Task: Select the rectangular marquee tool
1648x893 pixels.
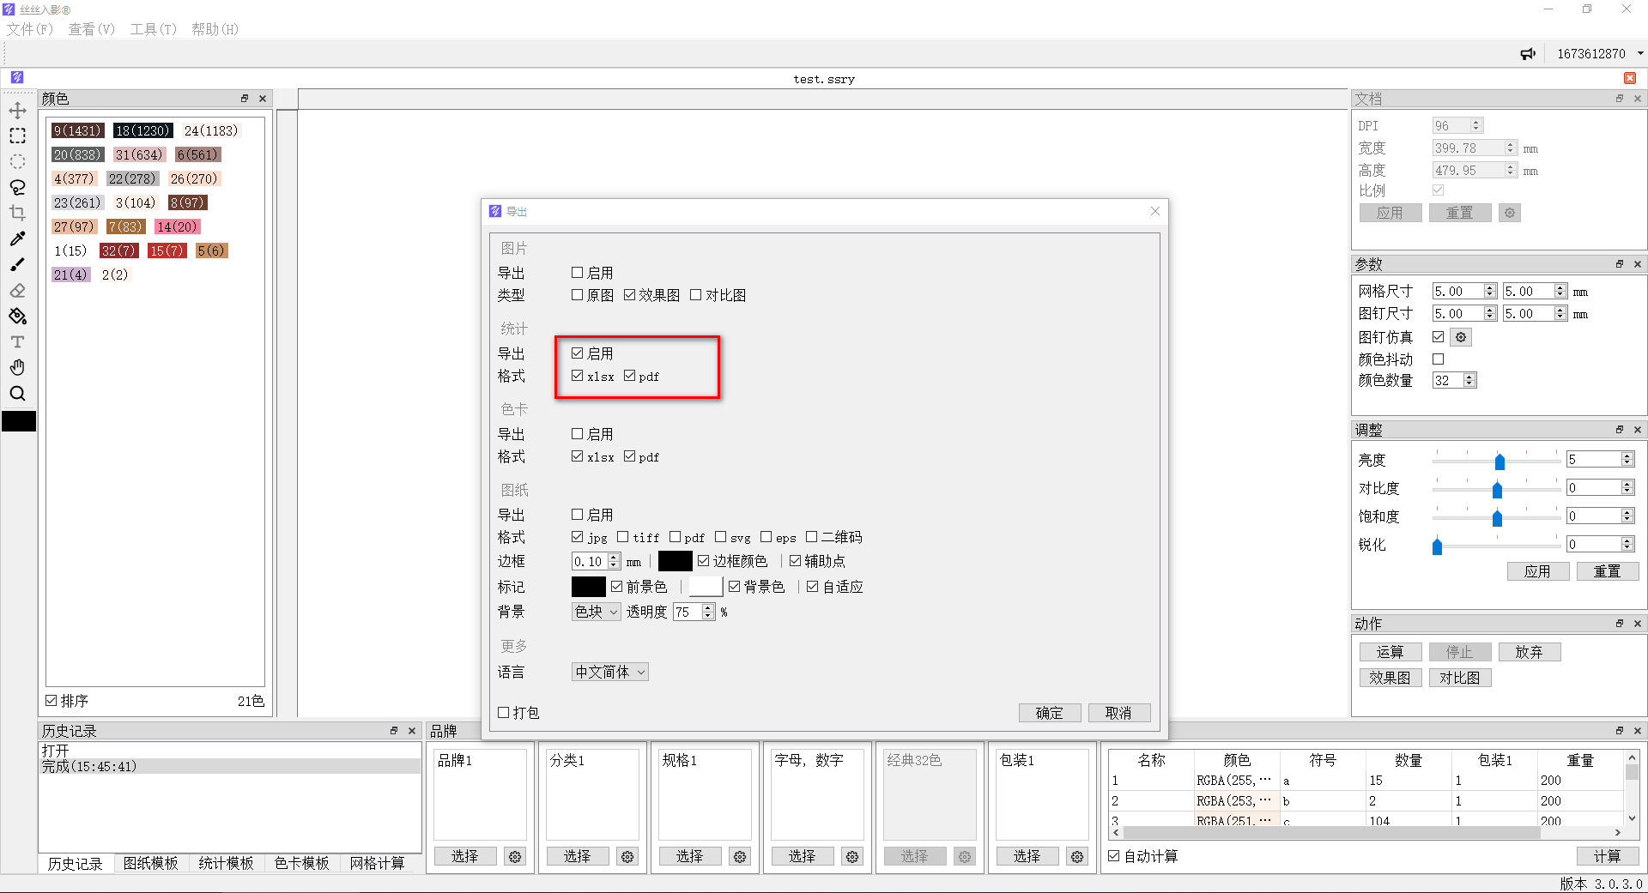Action: point(17,136)
